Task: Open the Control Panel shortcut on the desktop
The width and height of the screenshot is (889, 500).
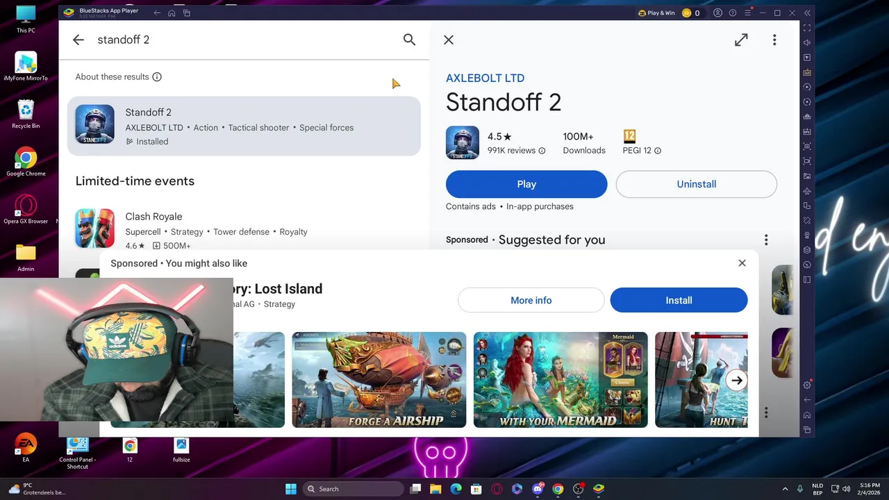Action: 78,452
